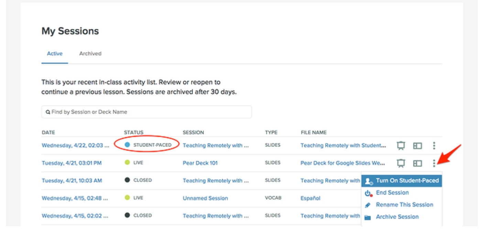
Task: Select the Active tab
Action: tap(55, 54)
